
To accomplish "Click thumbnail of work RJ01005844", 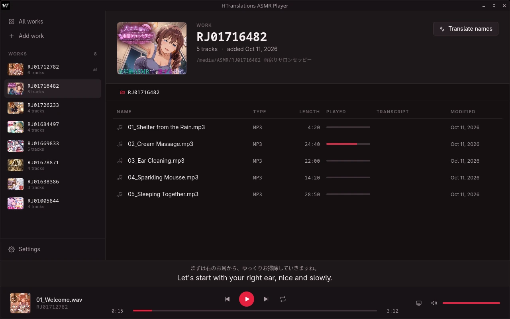I will pyautogui.click(x=16, y=203).
